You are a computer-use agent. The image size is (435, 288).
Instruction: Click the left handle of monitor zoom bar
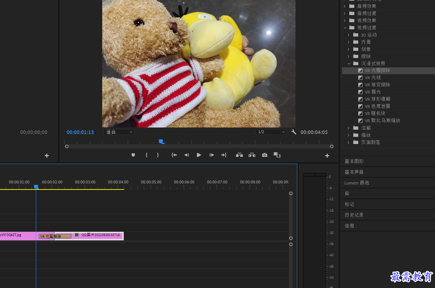click(x=67, y=147)
